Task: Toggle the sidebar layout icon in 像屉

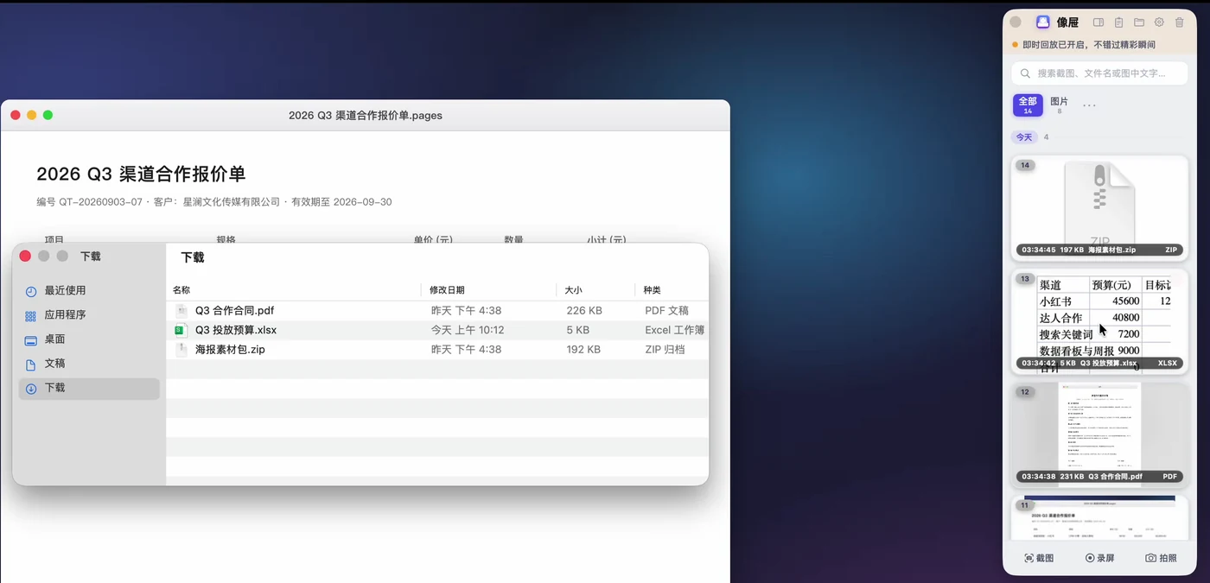Action: (1099, 22)
